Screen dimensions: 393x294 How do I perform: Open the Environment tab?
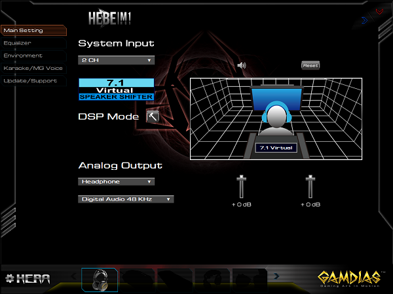(x=33, y=56)
